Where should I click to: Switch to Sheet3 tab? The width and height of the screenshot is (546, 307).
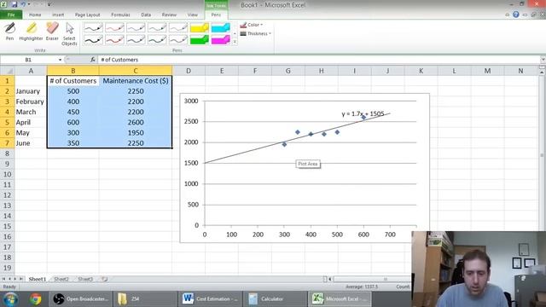(85, 279)
